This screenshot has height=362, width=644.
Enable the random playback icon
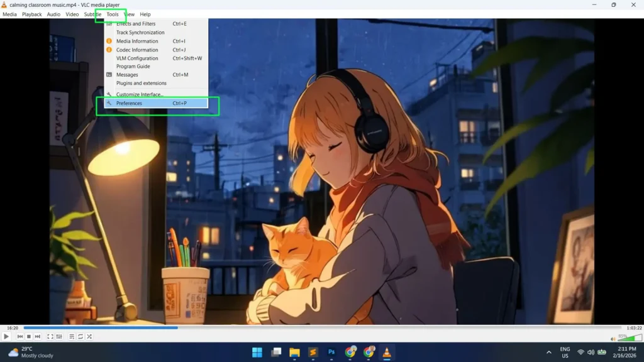(89, 336)
